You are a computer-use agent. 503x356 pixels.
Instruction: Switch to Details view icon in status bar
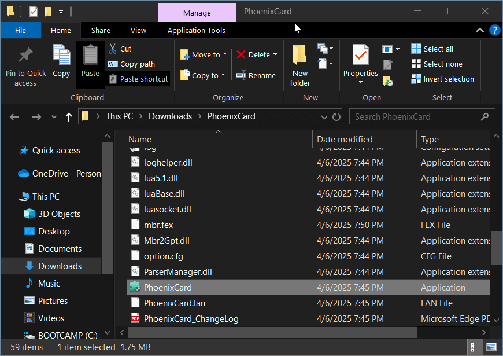click(475, 347)
